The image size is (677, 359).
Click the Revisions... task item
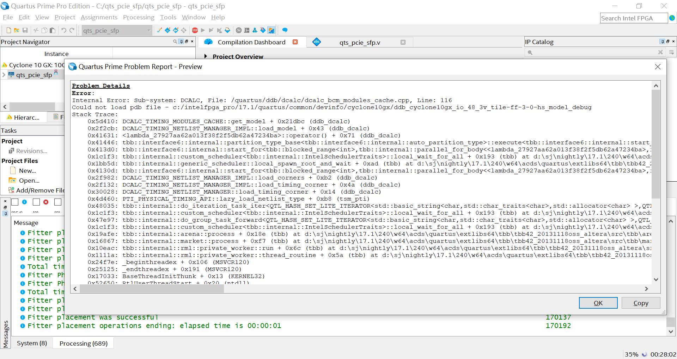[x=32, y=151]
